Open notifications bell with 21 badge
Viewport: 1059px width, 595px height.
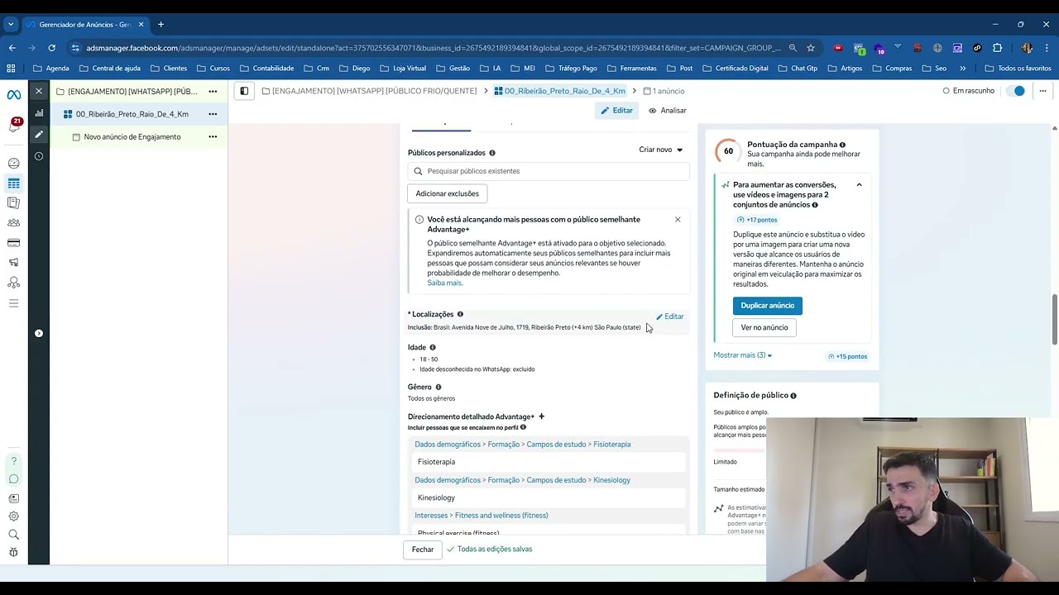[x=14, y=126]
